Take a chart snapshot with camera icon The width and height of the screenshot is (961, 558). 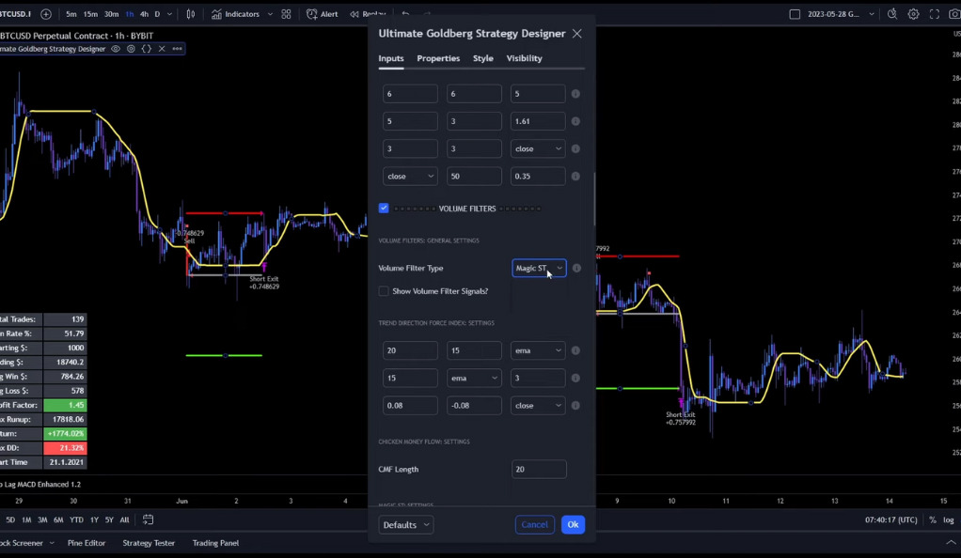click(954, 13)
